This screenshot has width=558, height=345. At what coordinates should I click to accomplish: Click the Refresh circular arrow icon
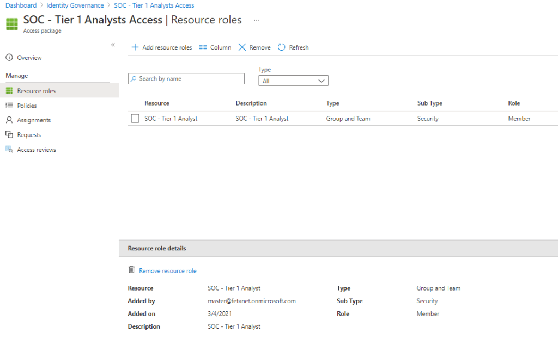coord(282,47)
